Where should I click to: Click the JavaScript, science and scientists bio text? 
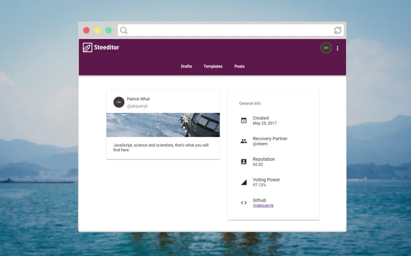coord(161,148)
